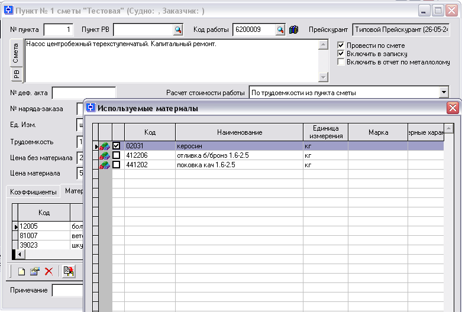This screenshot has width=462, height=312.
Task: Open the Коэффициенты tab
Action: point(33,192)
